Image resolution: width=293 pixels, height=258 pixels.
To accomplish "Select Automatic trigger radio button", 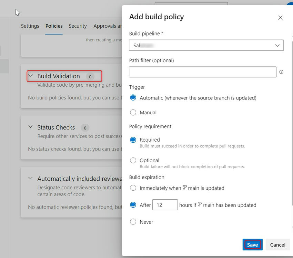I will (x=133, y=98).
